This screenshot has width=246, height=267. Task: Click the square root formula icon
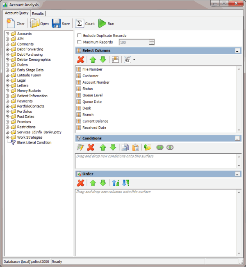coord(128,60)
